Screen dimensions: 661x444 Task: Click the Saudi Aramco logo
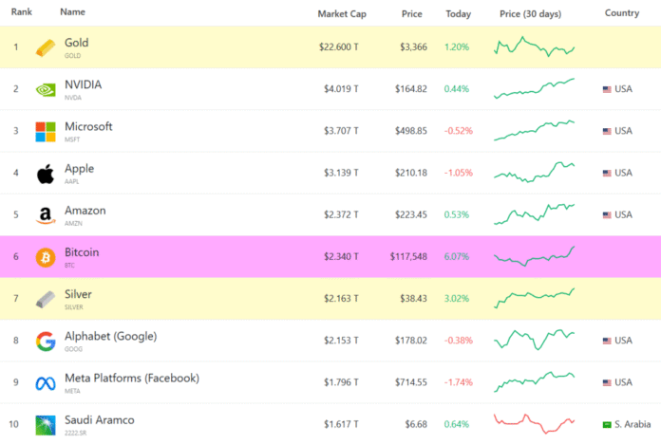click(x=46, y=425)
